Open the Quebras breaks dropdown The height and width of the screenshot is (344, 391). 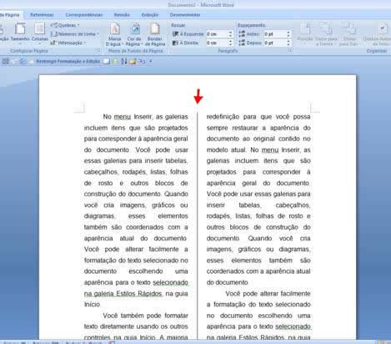[65, 25]
